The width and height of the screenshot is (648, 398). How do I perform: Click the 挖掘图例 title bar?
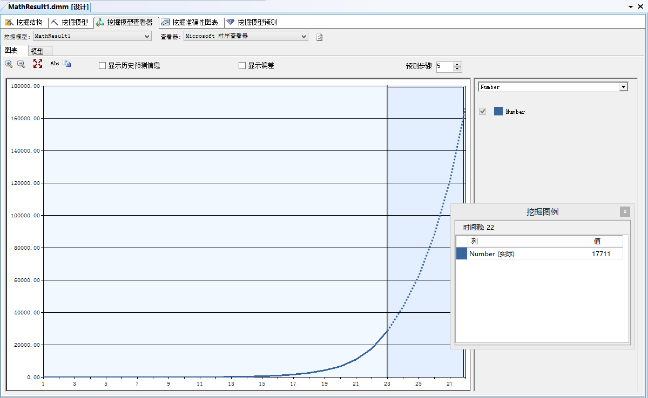click(543, 212)
